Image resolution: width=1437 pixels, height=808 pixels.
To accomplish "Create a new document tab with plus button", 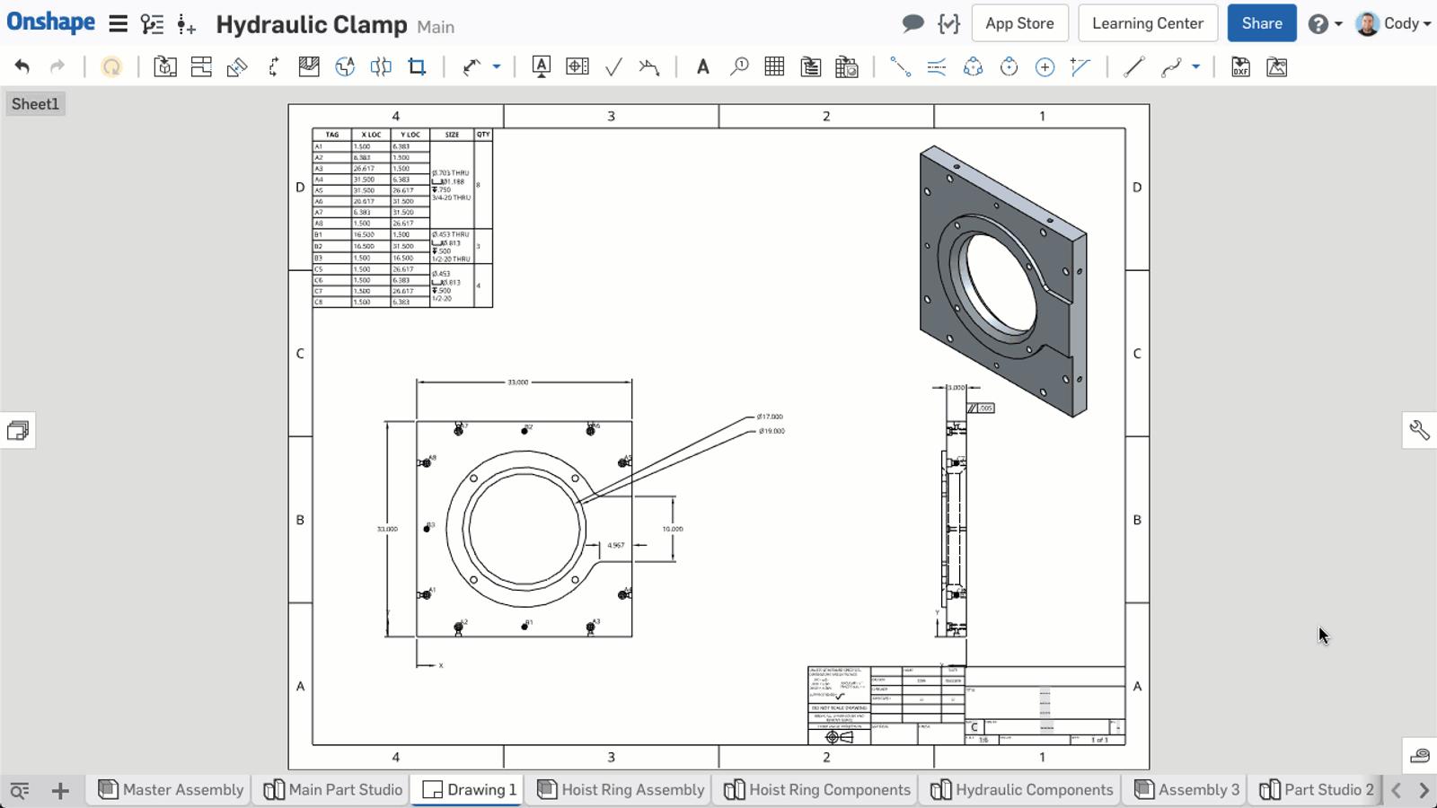I will click(x=60, y=790).
